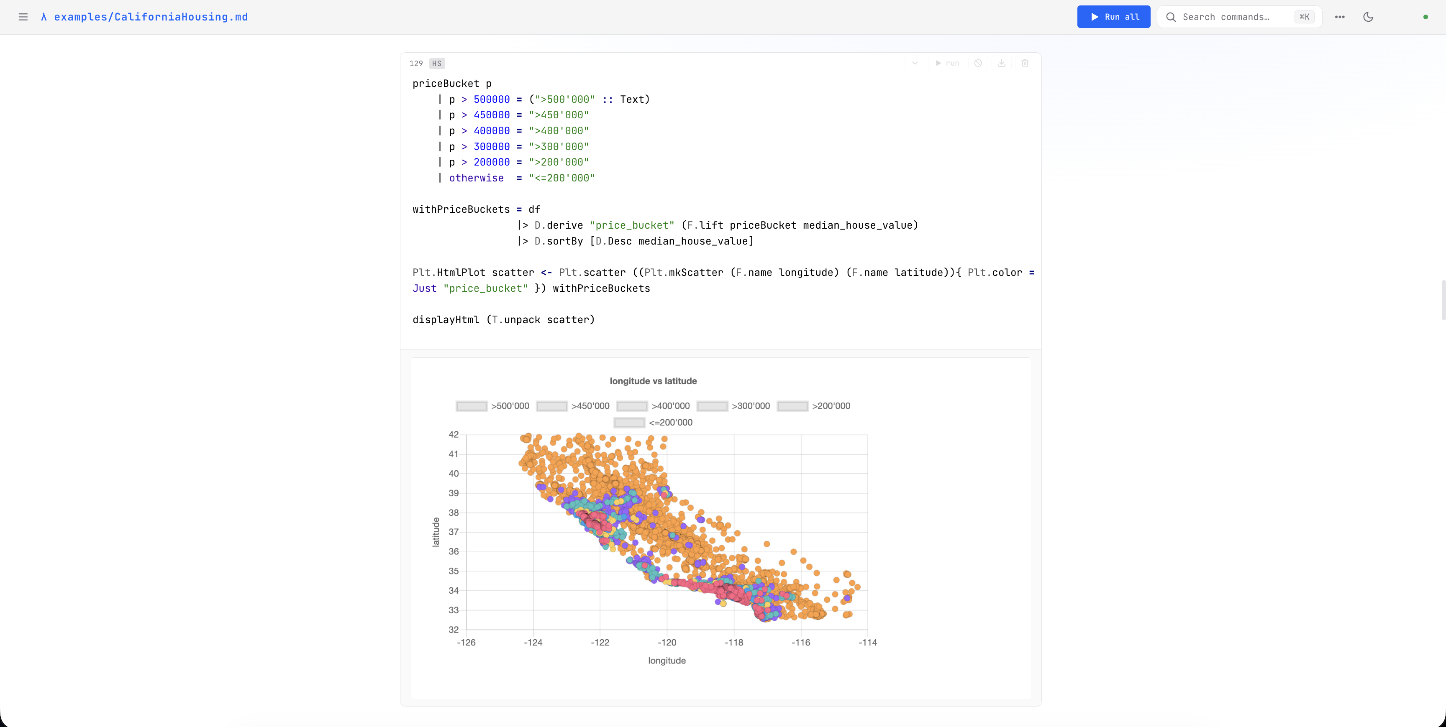The width and height of the screenshot is (1446, 727).
Task: Click the lambda logo icon
Action: (44, 17)
